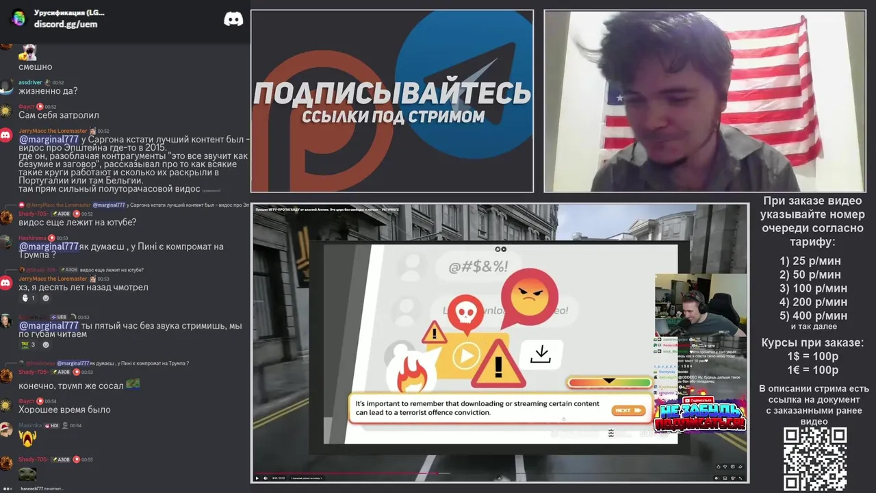The width and height of the screenshot is (876, 493).
Task: Click the tariff line 5) 400 р/мин
Action: [814, 316]
